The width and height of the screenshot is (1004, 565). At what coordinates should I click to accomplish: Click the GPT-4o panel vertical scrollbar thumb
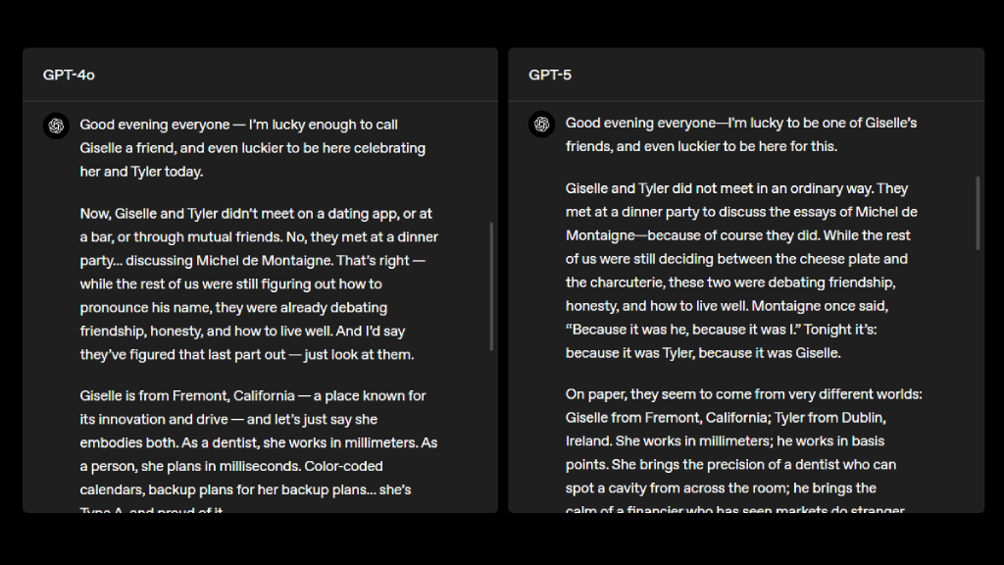coord(491,286)
